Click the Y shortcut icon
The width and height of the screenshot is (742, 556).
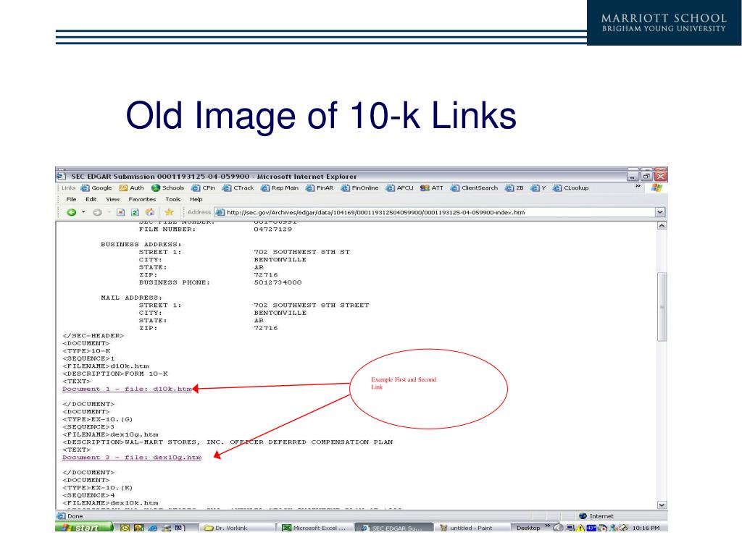[535, 188]
